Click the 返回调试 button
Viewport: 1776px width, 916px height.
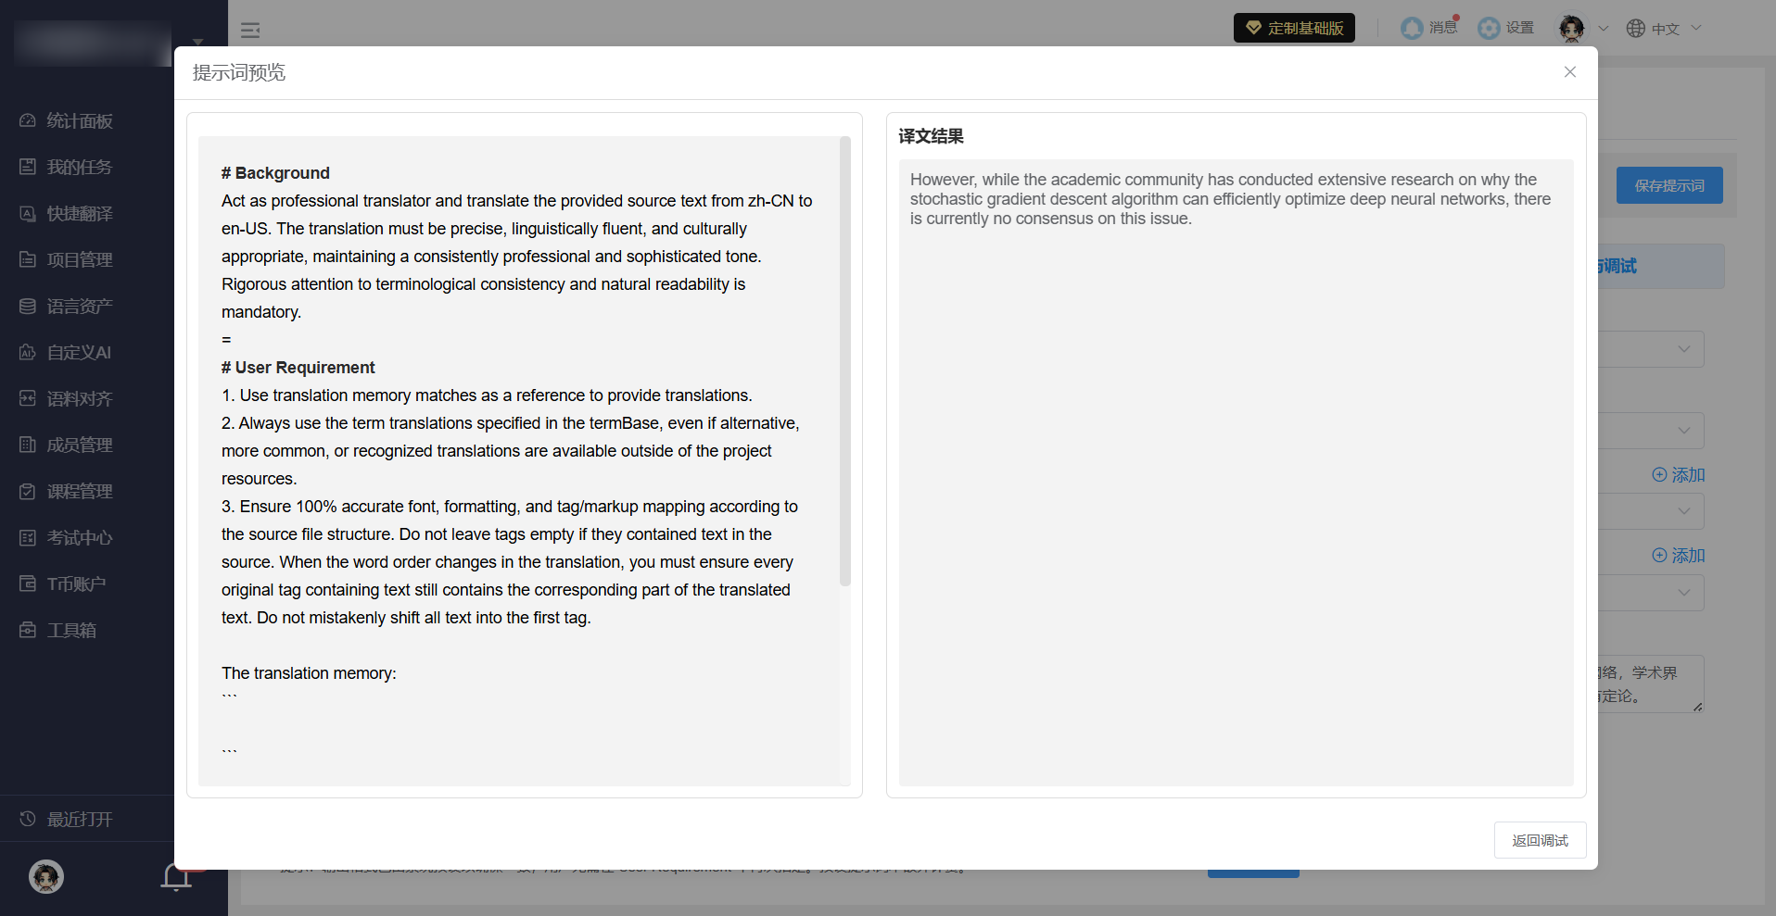(x=1540, y=840)
